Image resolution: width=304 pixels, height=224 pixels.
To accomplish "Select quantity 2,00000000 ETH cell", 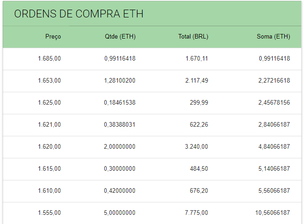I will (x=120, y=147).
